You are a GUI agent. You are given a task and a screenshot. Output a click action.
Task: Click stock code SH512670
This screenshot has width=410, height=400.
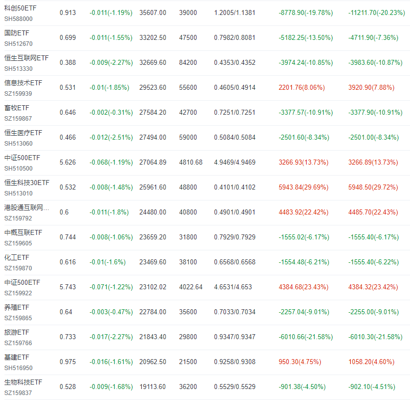(x=18, y=44)
